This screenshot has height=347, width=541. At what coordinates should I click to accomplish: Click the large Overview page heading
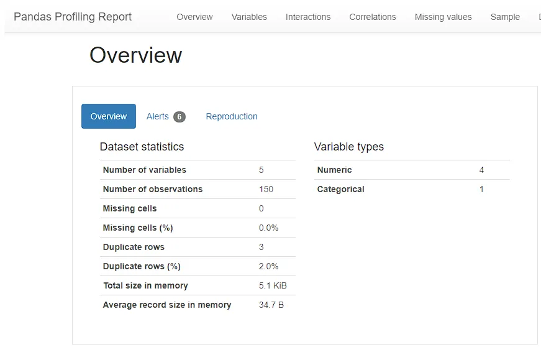coord(135,55)
